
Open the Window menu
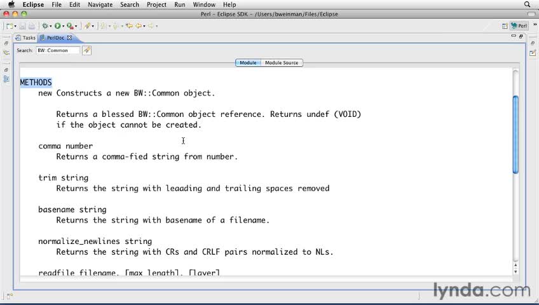click(x=204, y=4)
